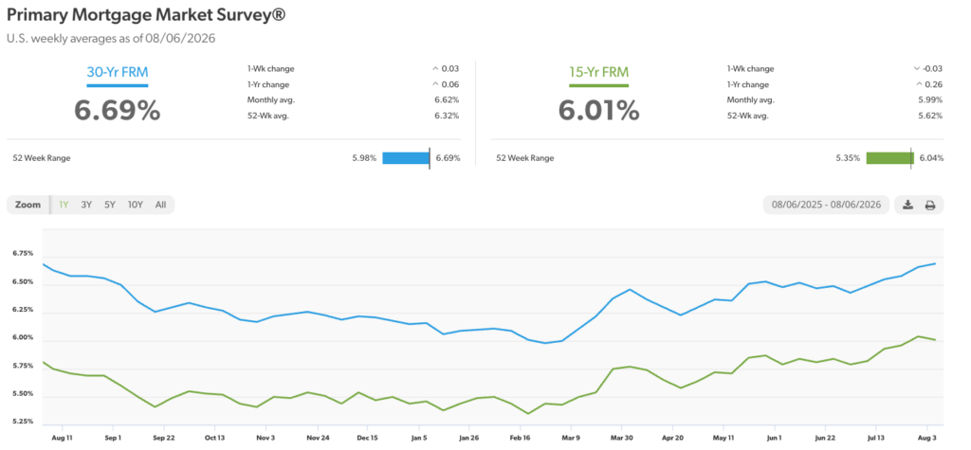Screen dimensions: 971x450
Task: Click the green 15-Yr line's latest data point
Action: click(935, 340)
